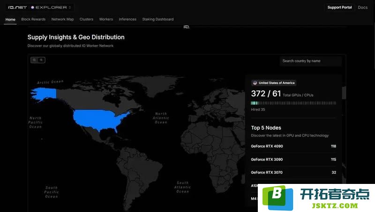The width and height of the screenshot is (375, 212).
Task: Click the small IO logo above the heading
Action: tap(187, 27)
